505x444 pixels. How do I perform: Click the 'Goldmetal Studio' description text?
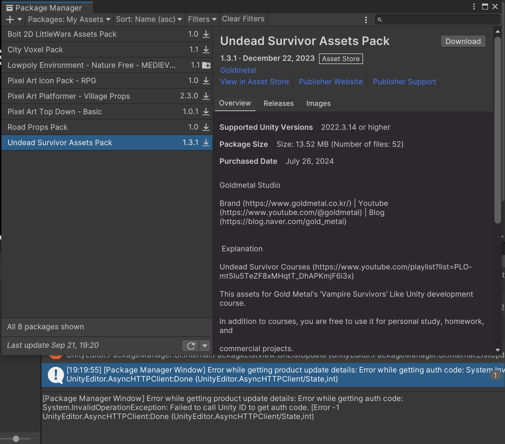[250, 185]
